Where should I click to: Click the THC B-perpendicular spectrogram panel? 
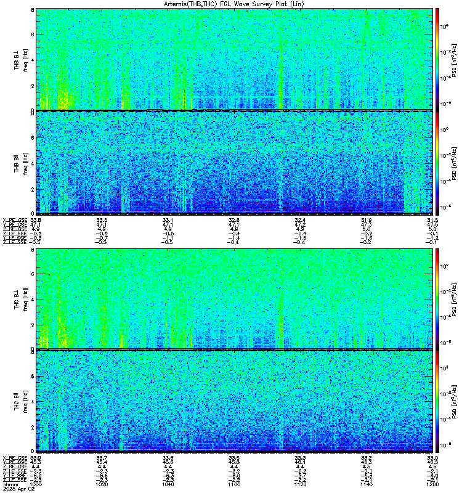point(234,299)
